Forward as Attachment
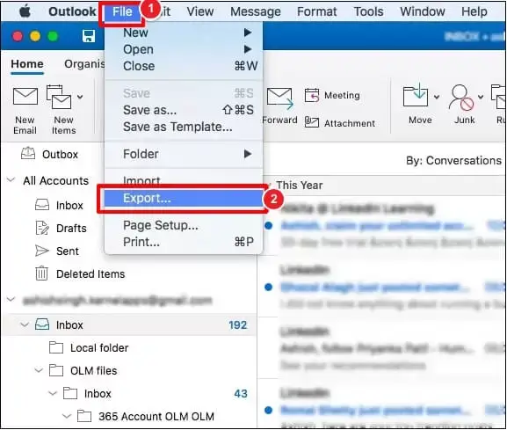The height and width of the screenshot is (430, 507). 340,123
